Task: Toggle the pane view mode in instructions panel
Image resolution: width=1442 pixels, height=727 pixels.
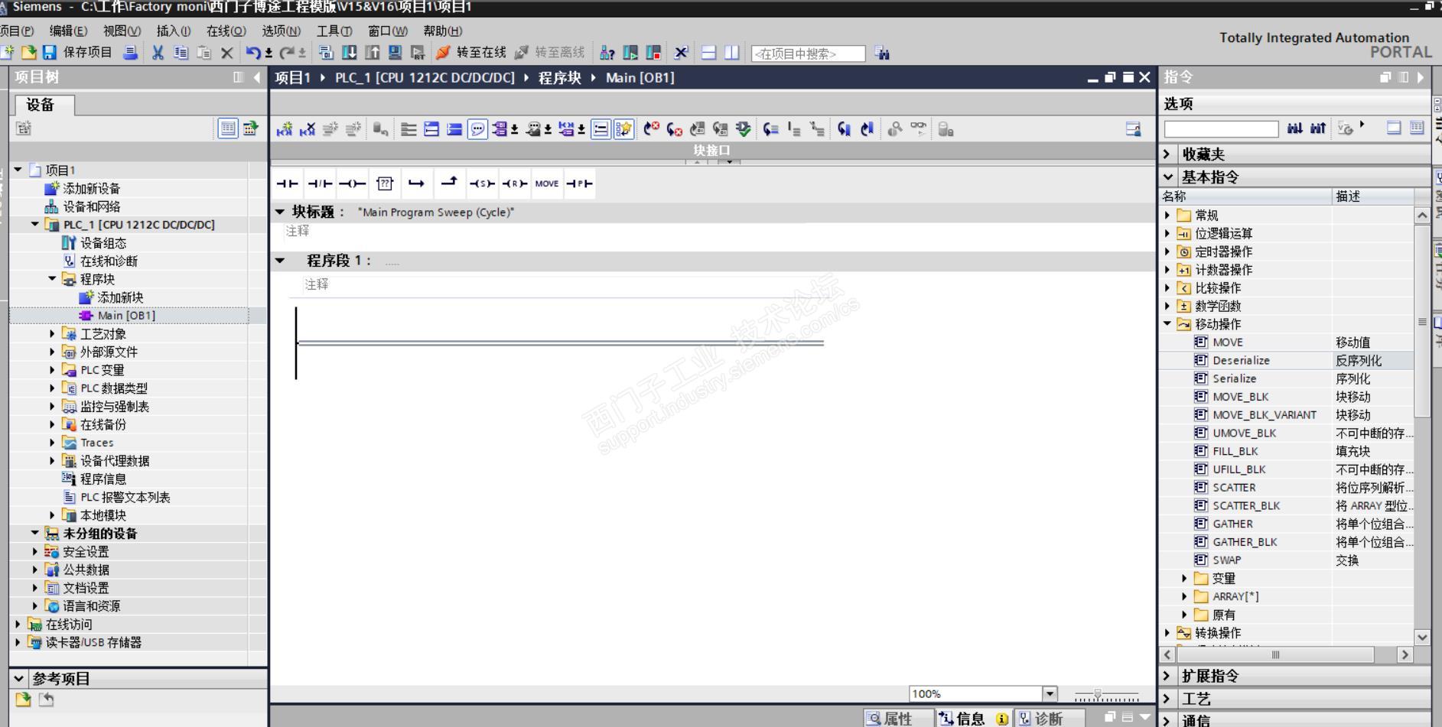Action: point(1394,128)
